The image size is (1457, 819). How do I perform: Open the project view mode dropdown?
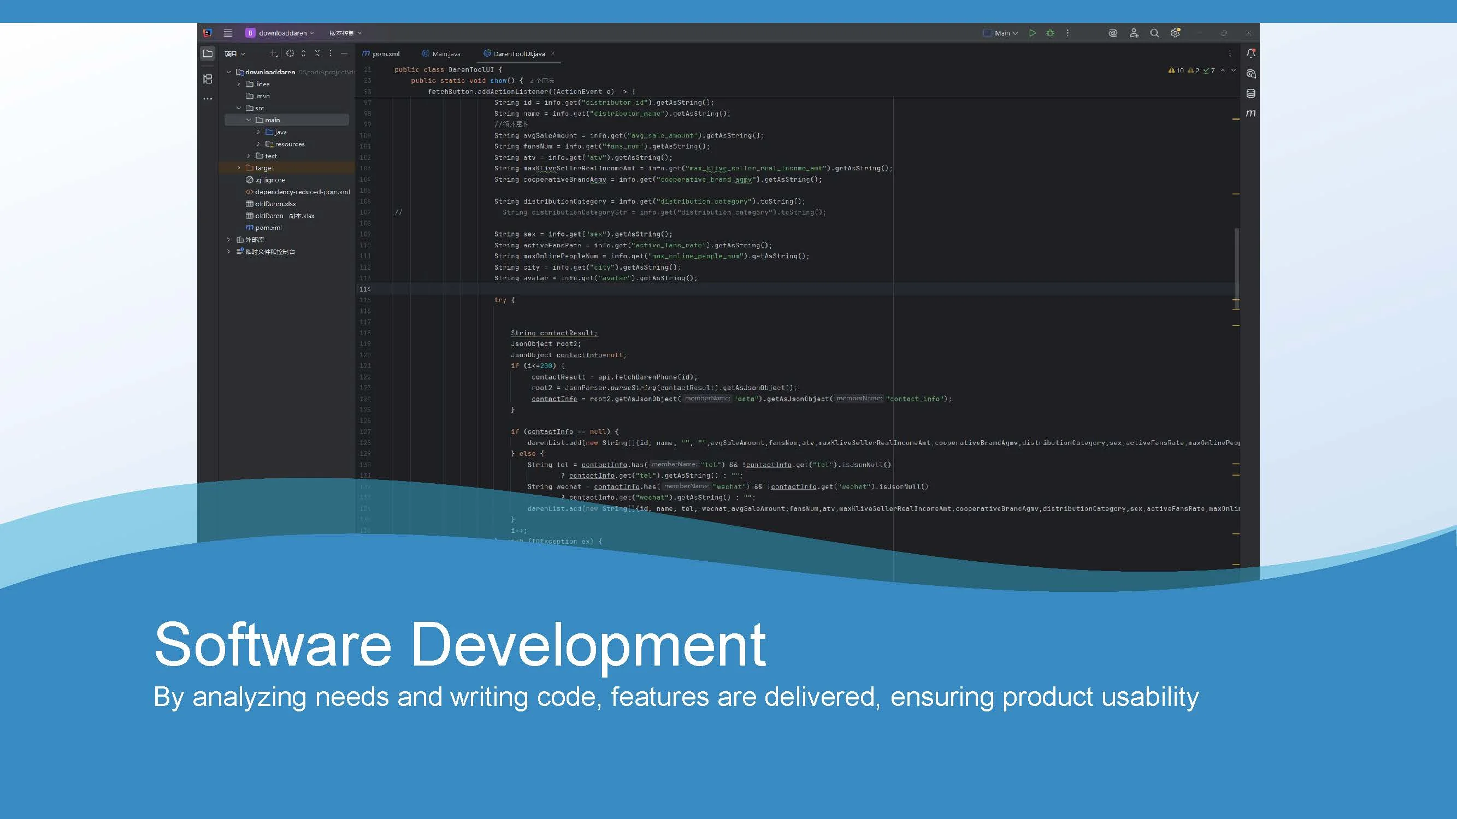point(234,54)
